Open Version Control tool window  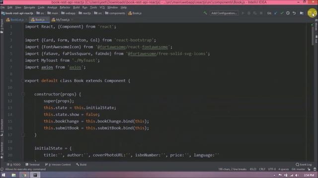[58, 165]
